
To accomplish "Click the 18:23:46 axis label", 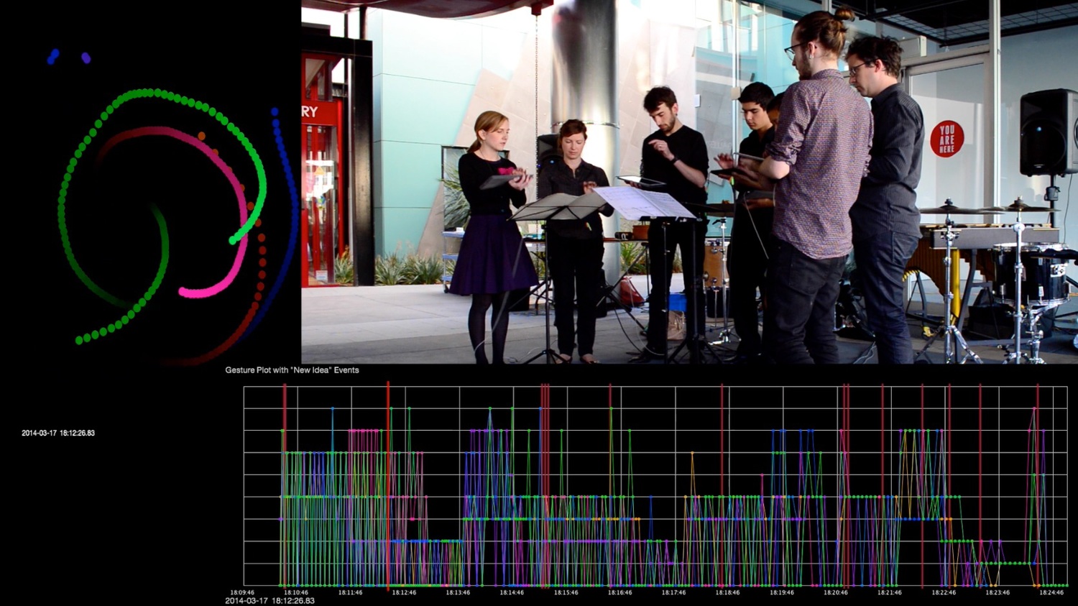I will coord(998,593).
